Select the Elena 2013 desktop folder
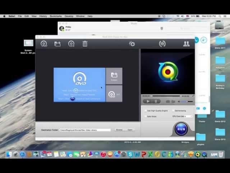This screenshot has height=173, width=230. tap(220, 132)
